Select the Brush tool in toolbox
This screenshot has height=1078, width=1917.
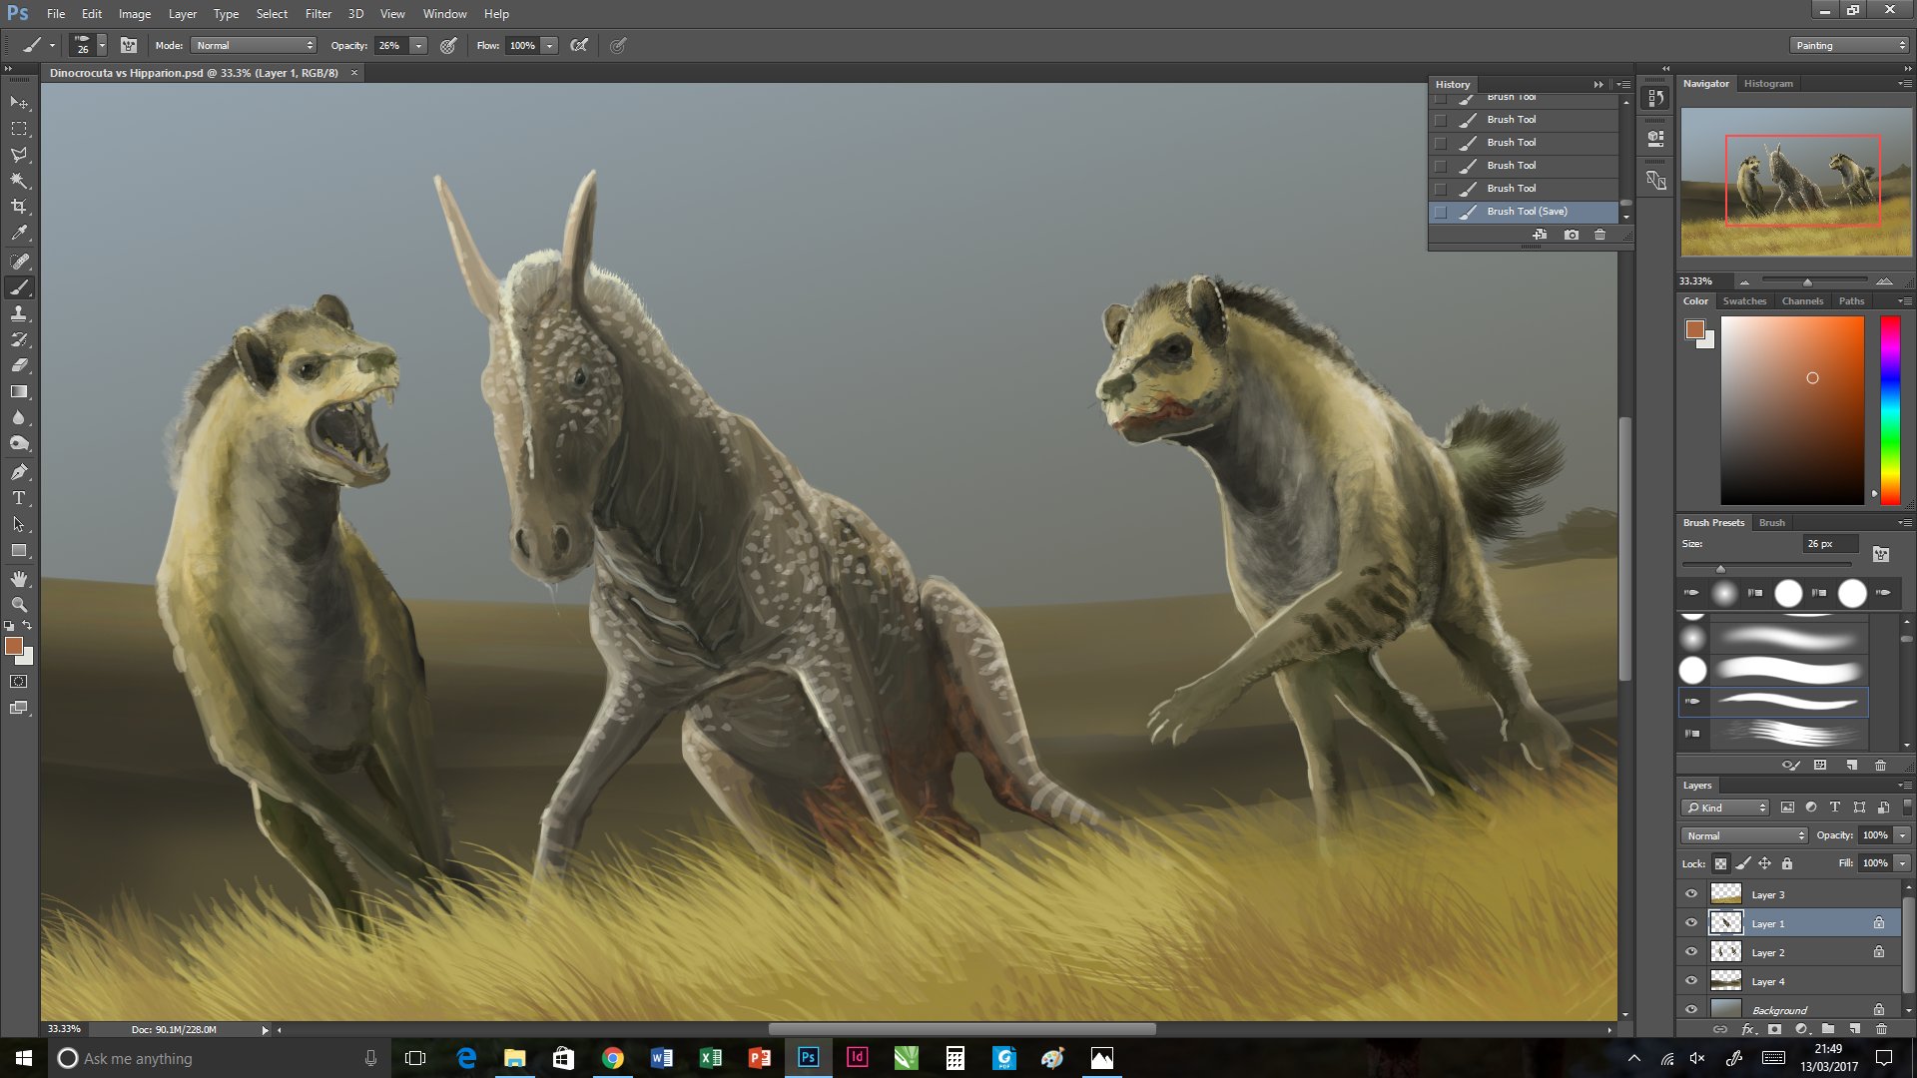[19, 287]
